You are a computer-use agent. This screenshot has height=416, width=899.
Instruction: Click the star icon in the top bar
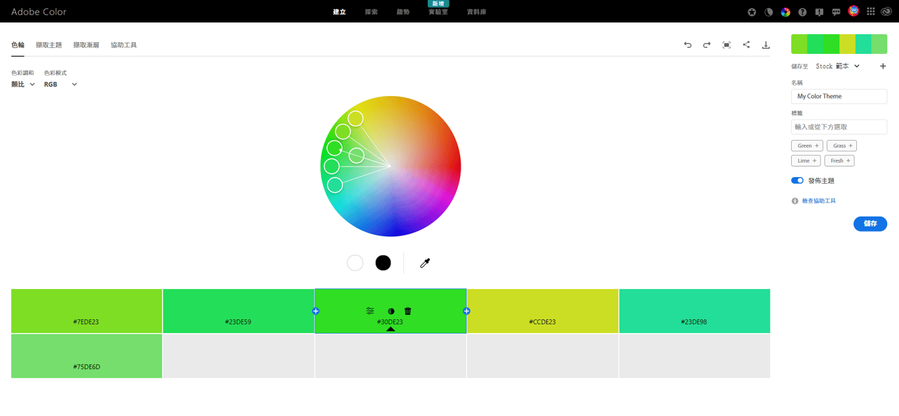[x=752, y=12]
